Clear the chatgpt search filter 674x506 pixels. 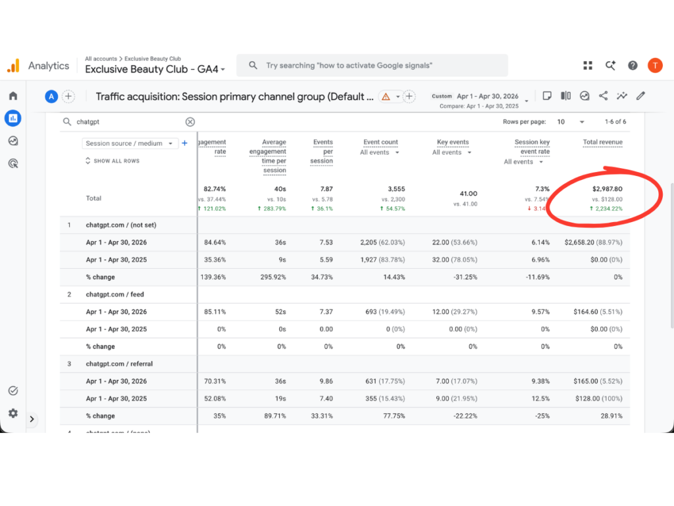[190, 122]
